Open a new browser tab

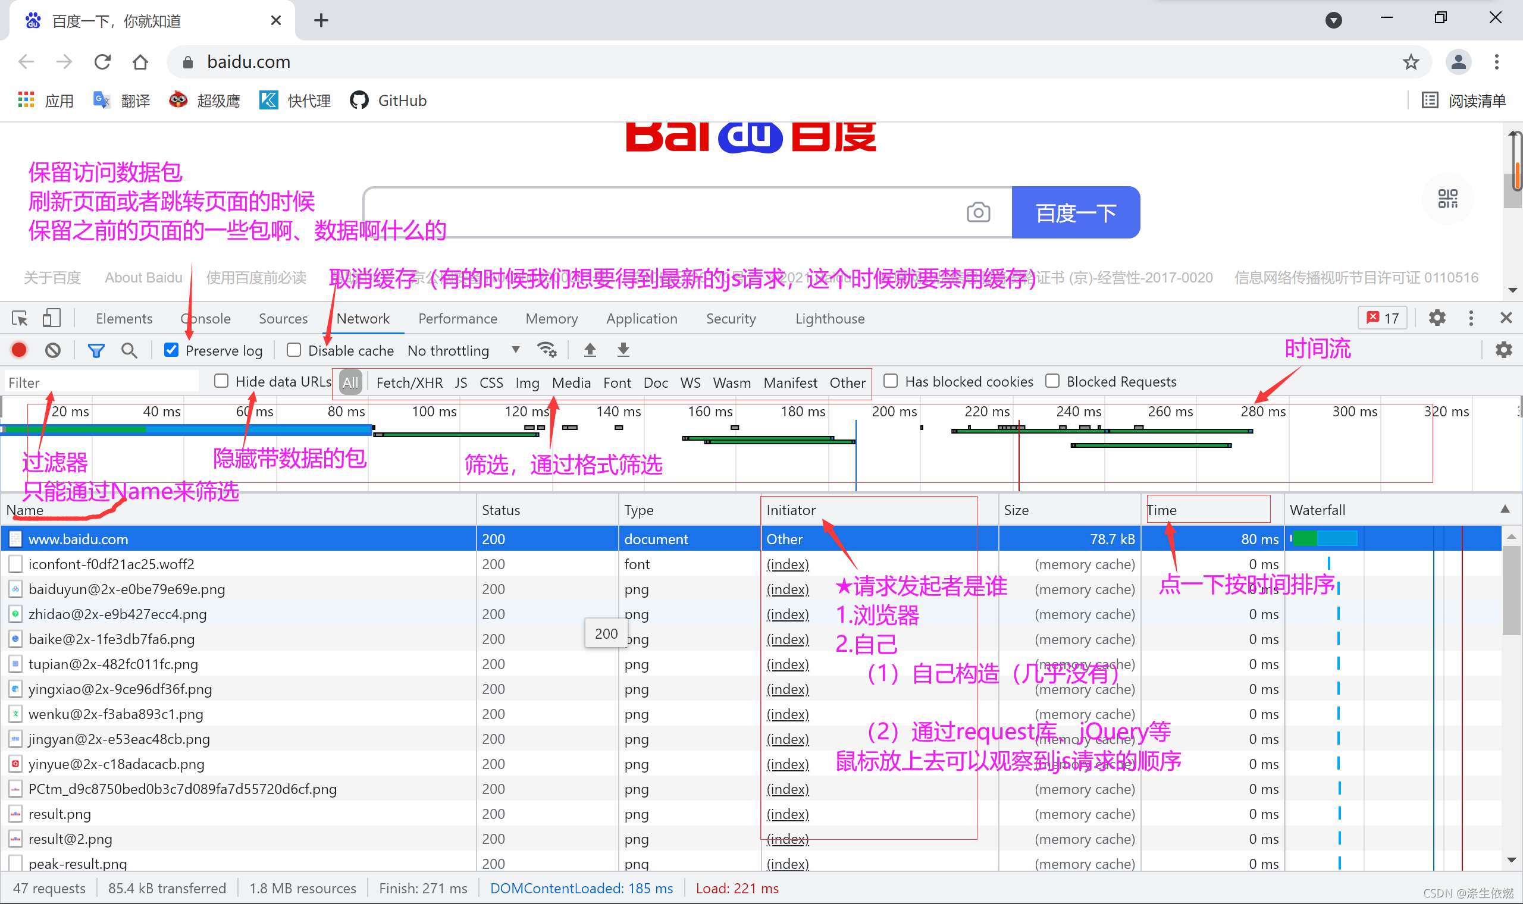[x=321, y=21]
